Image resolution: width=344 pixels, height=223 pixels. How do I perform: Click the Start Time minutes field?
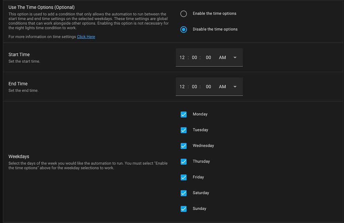(195, 58)
